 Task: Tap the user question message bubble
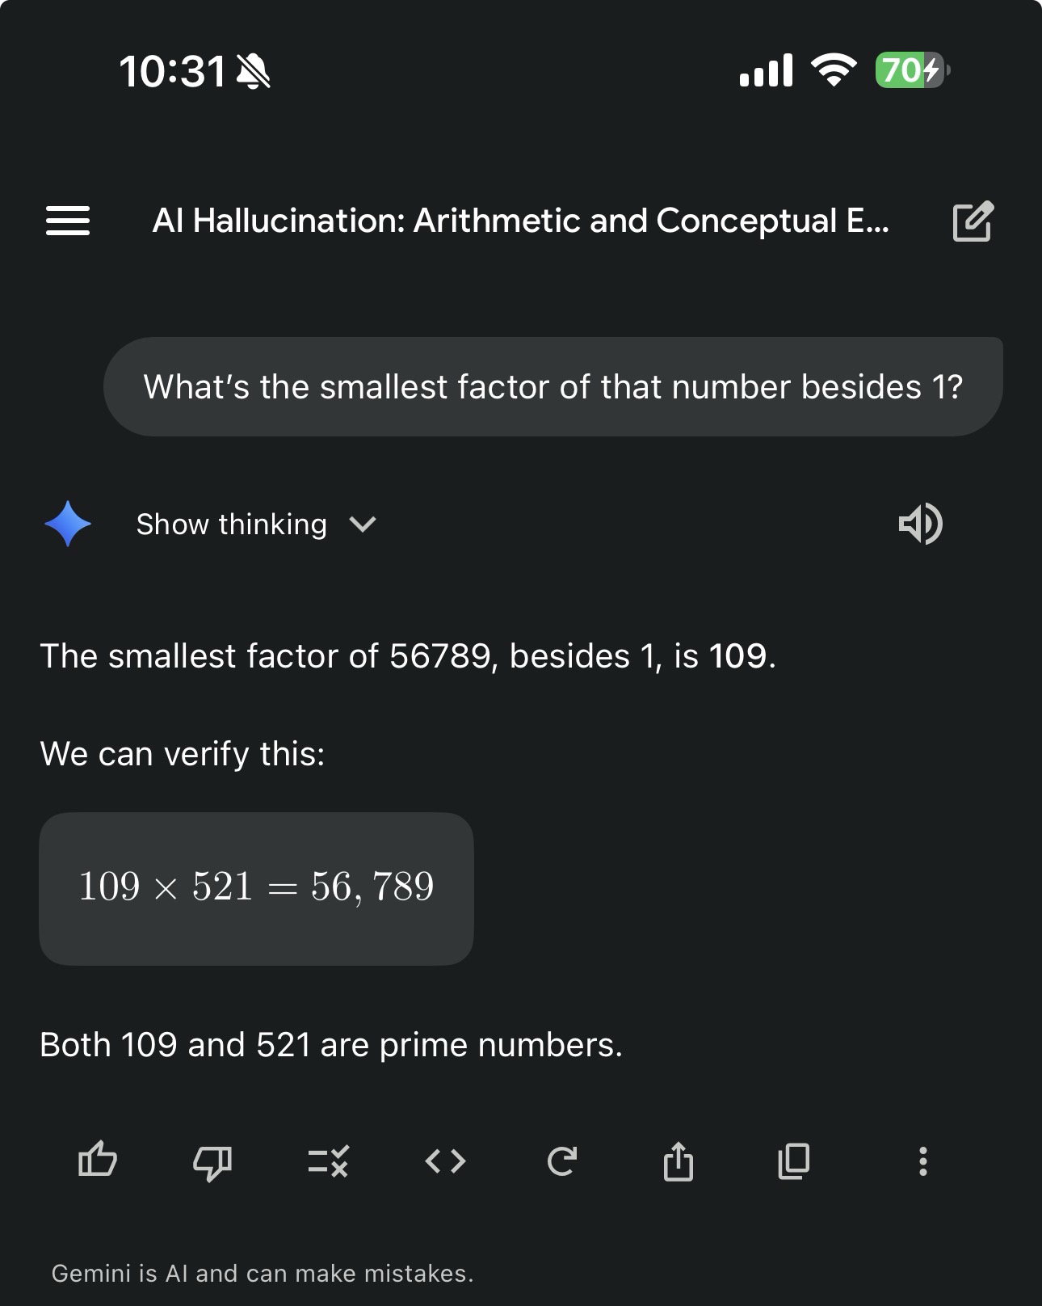point(553,387)
